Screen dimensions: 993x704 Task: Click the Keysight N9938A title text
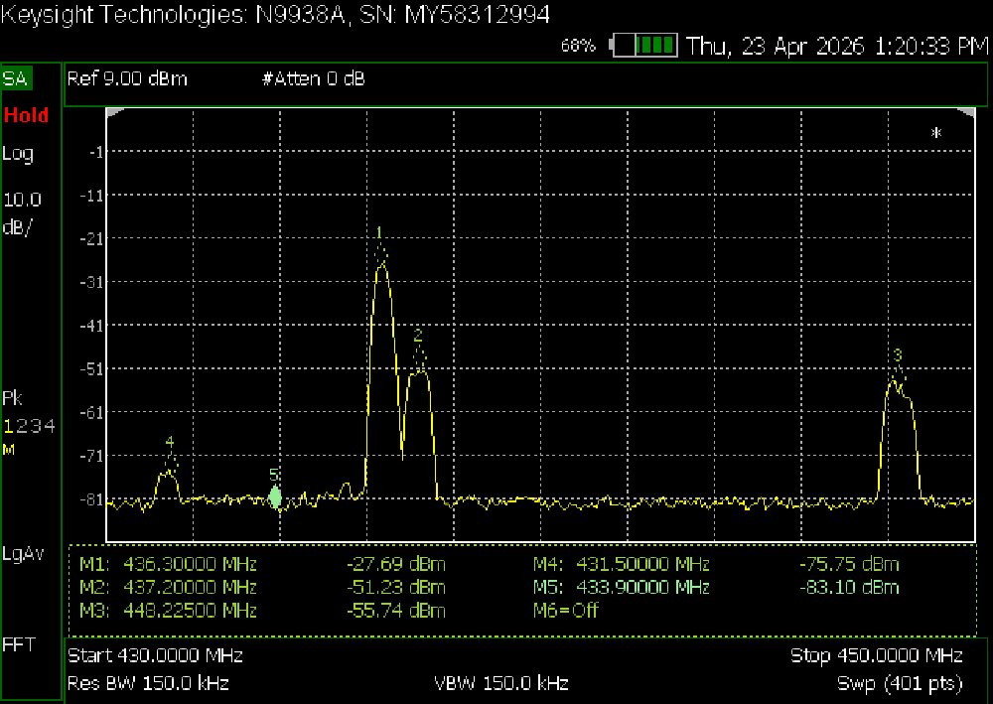(x=275, y=14)
